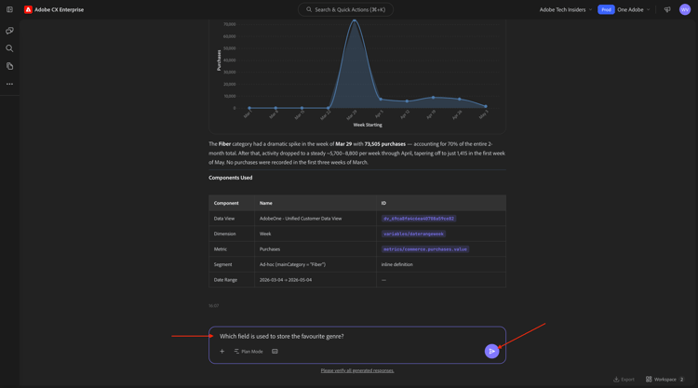Toggle the left sidebar panel icon
The height and width of the screenshot is (388, 698).
pyautogui.click(x=9, y=9)
